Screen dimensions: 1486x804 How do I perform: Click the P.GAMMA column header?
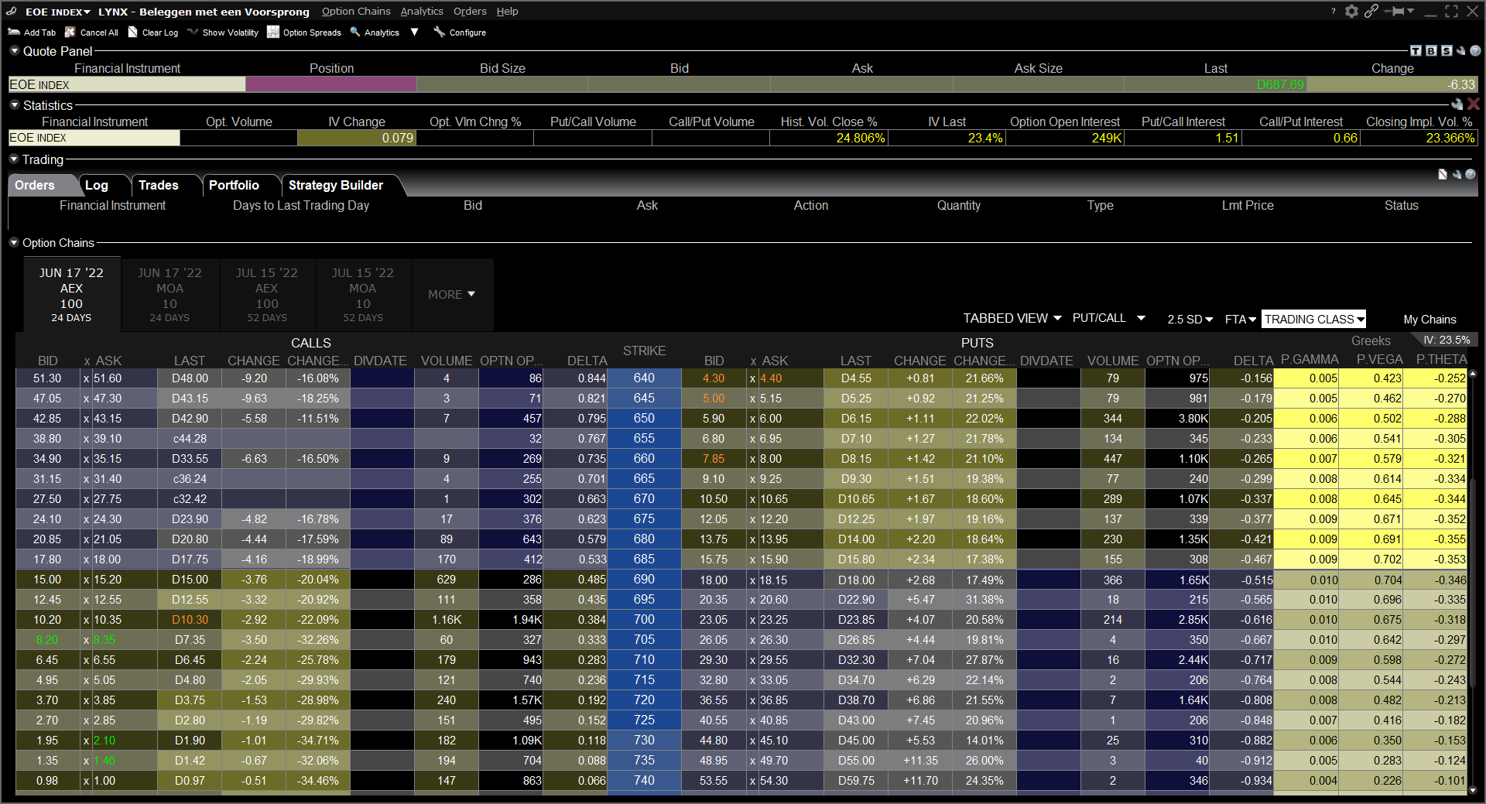[1310, 360]
